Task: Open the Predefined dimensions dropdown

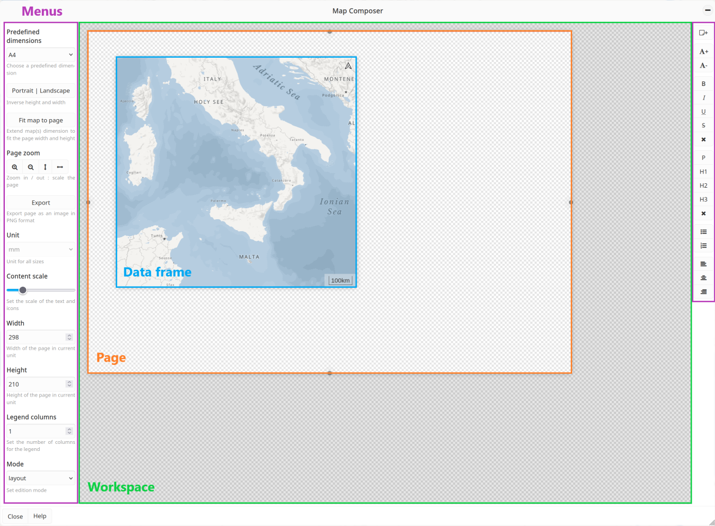Action: [41, 54]
